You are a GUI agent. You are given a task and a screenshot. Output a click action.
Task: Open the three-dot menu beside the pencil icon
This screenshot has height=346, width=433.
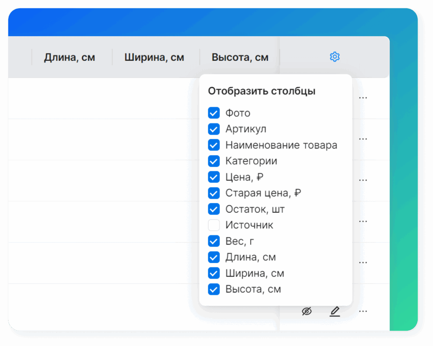point(363,311)
